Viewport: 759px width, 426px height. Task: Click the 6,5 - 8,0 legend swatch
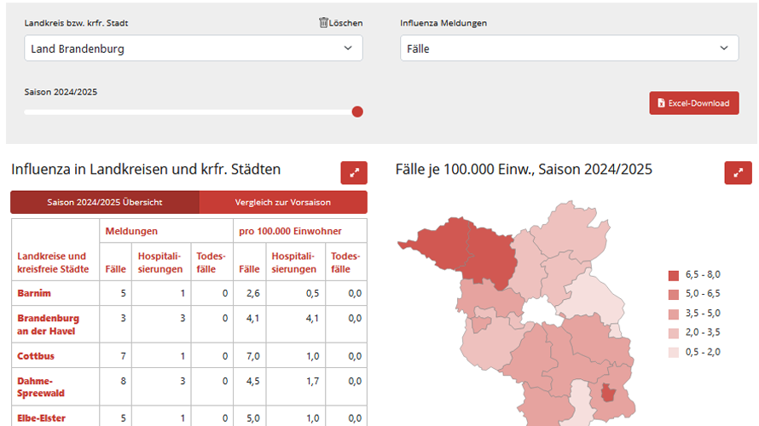pos(674,275)
